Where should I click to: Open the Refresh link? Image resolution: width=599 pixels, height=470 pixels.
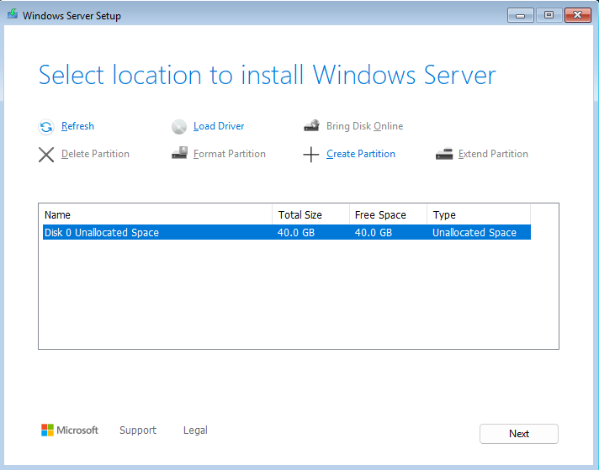pyautogui.click(x=77, y=126)
